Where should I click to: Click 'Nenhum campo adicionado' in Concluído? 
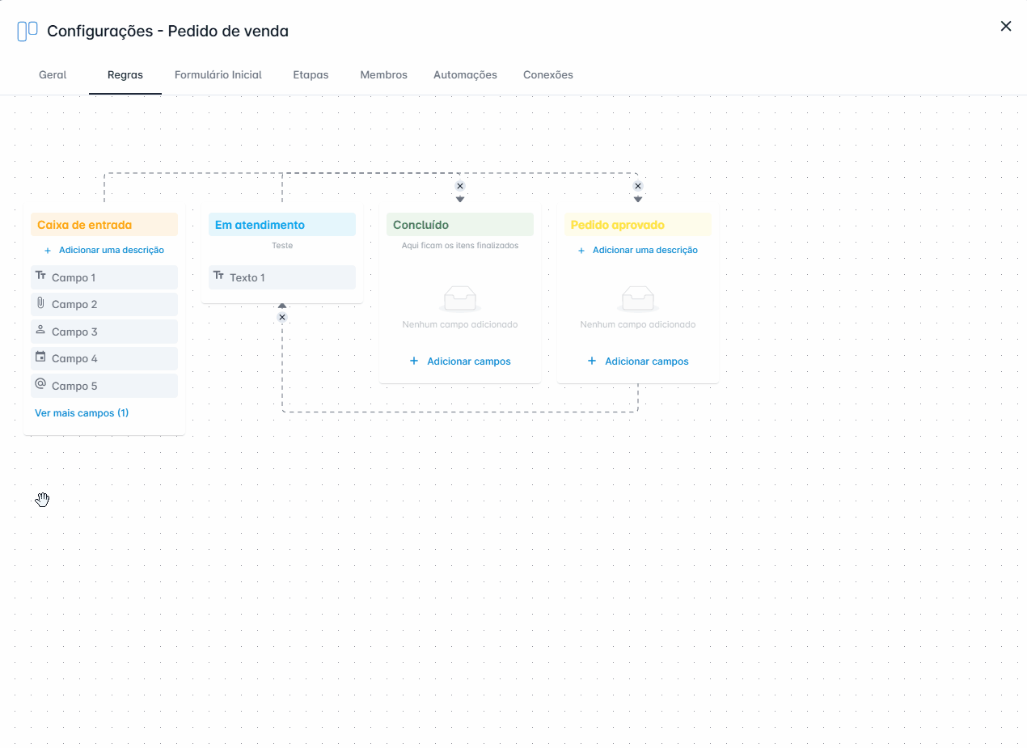pyautogui.click(x=460, y=324)
